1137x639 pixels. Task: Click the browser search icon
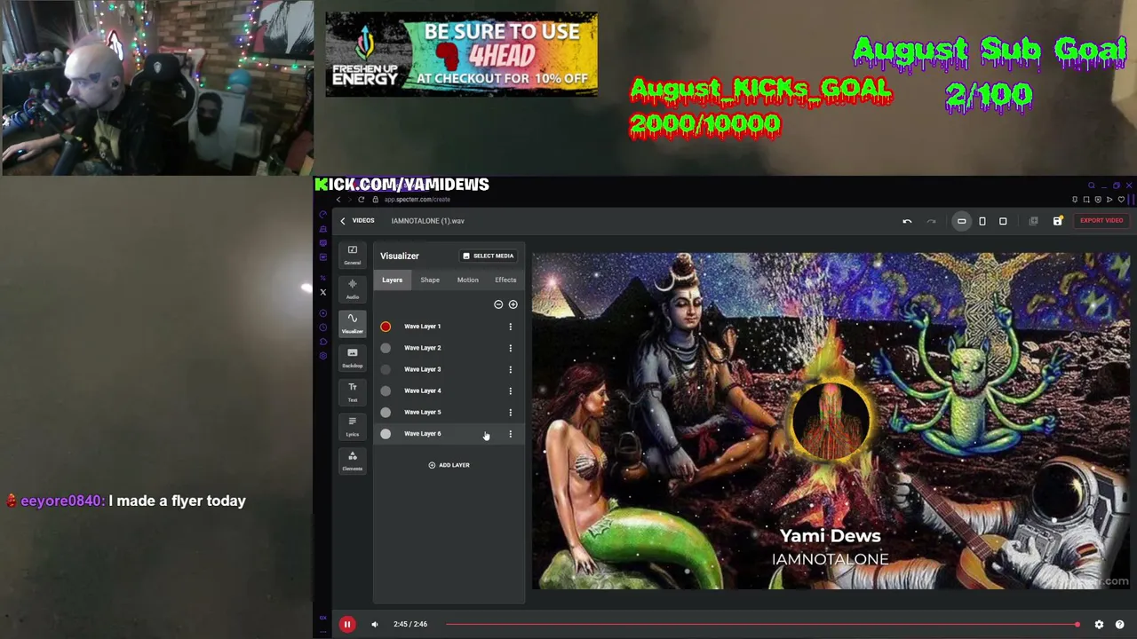pos(1092,185)
